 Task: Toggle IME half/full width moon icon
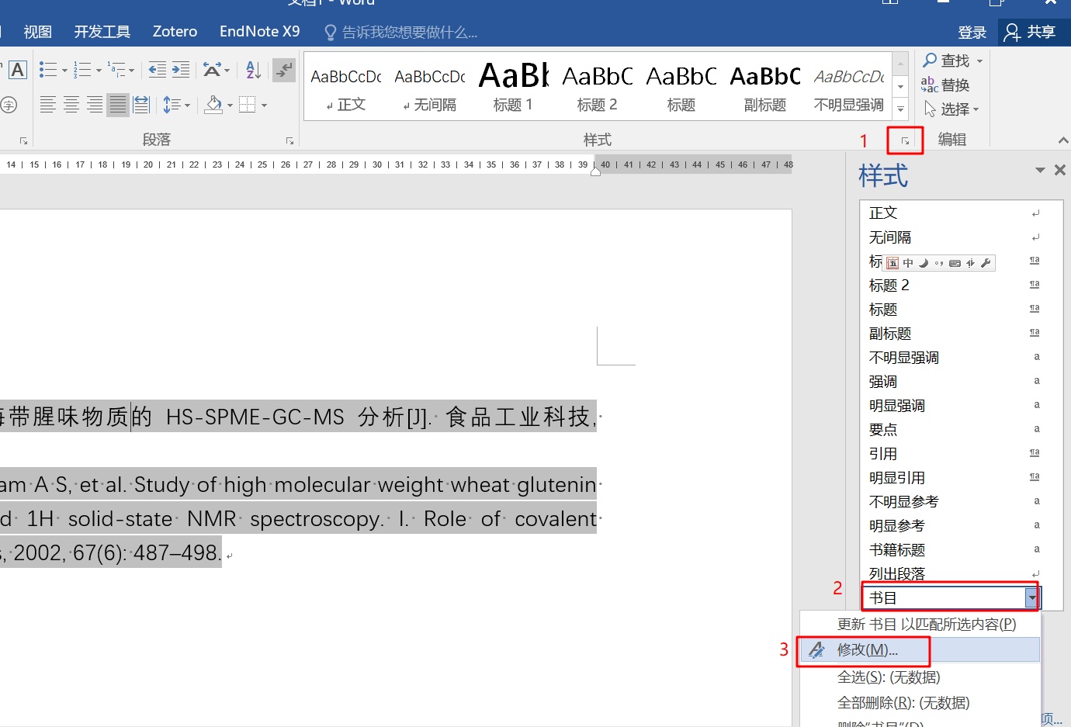[924, 263]
